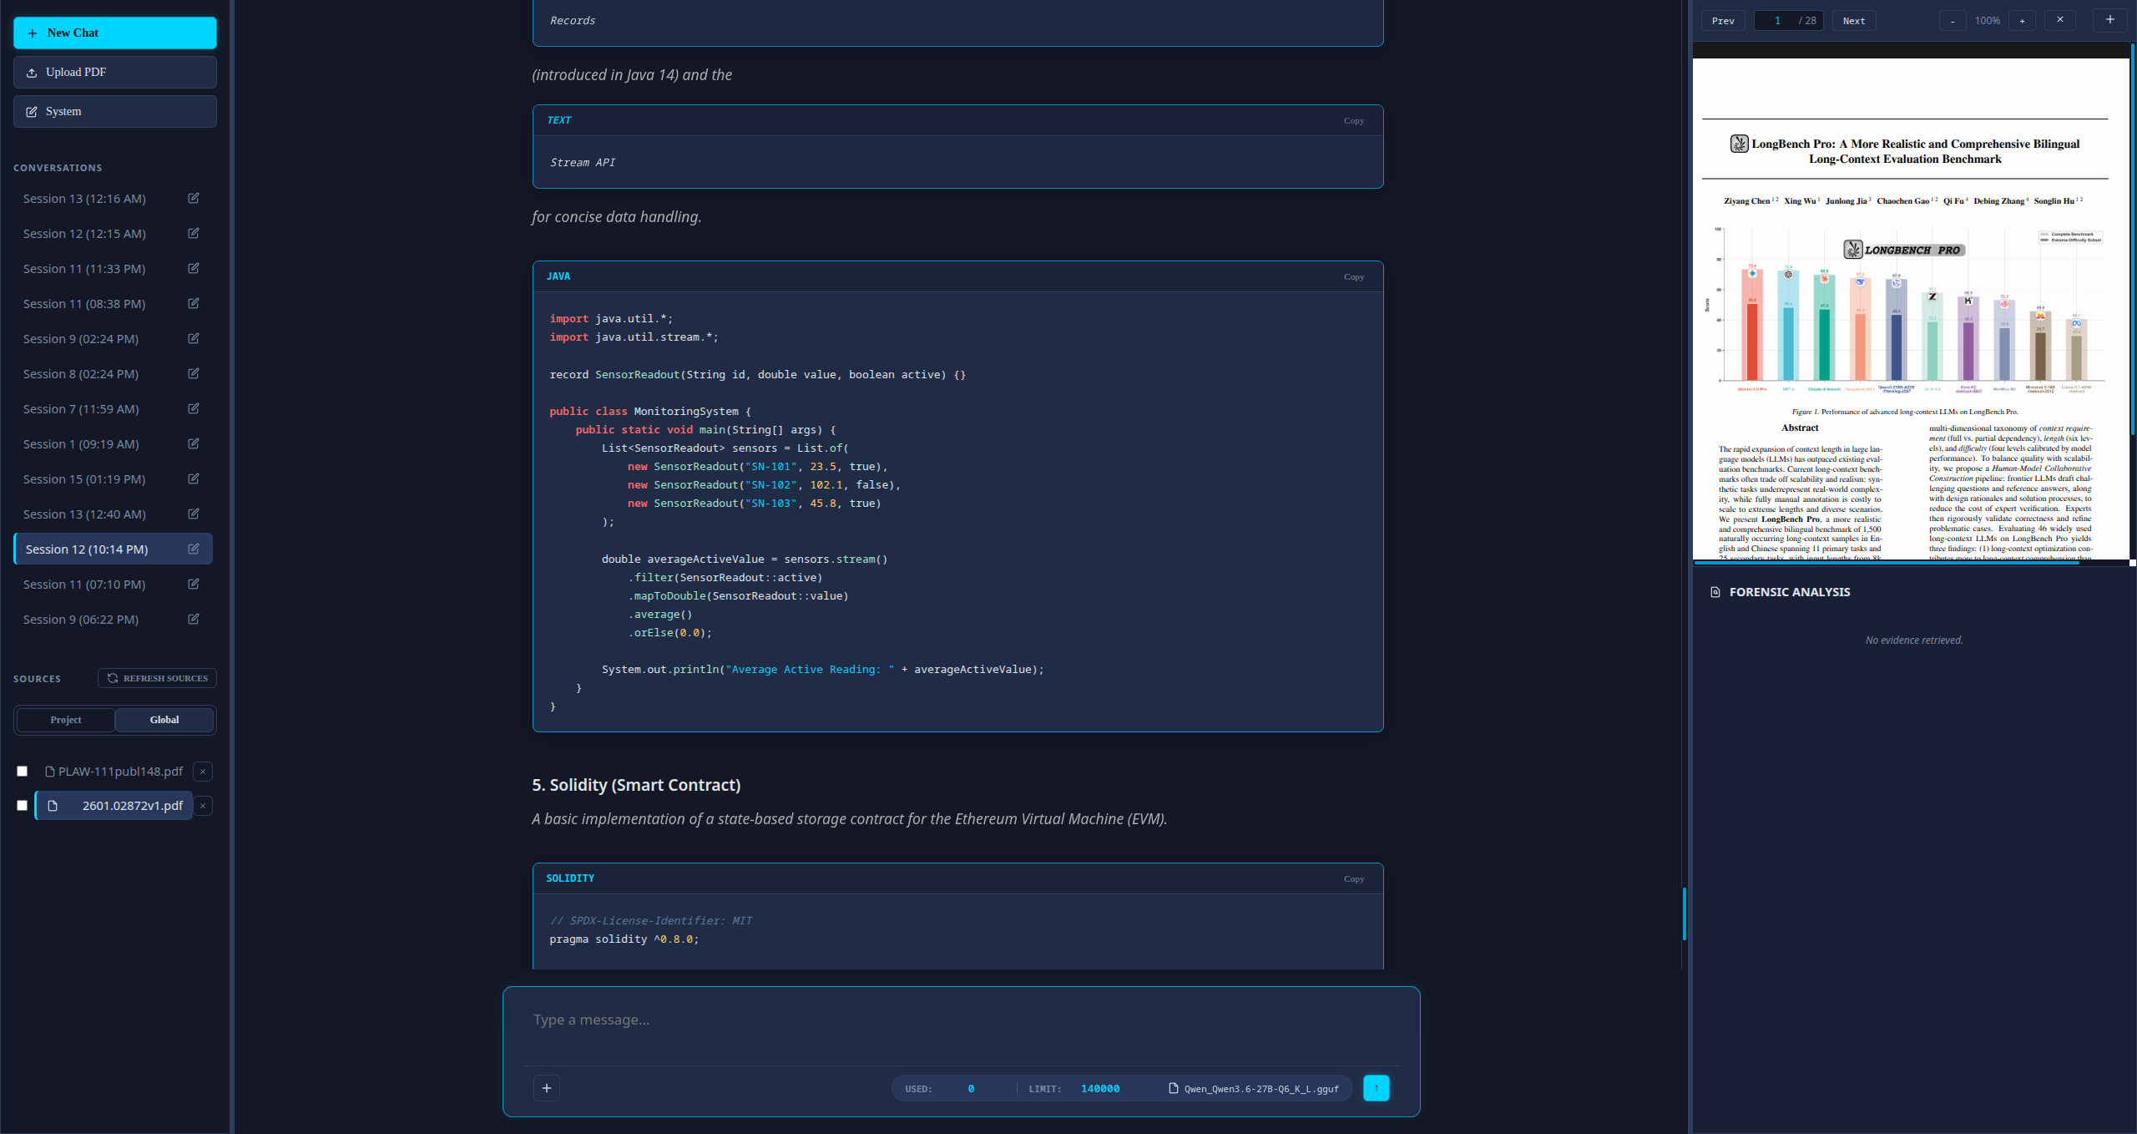This screenshot has width=2137, height=1134.
Task: Check the 2601.02872v1.pdf source checkbox
Action: click(23, 806)
